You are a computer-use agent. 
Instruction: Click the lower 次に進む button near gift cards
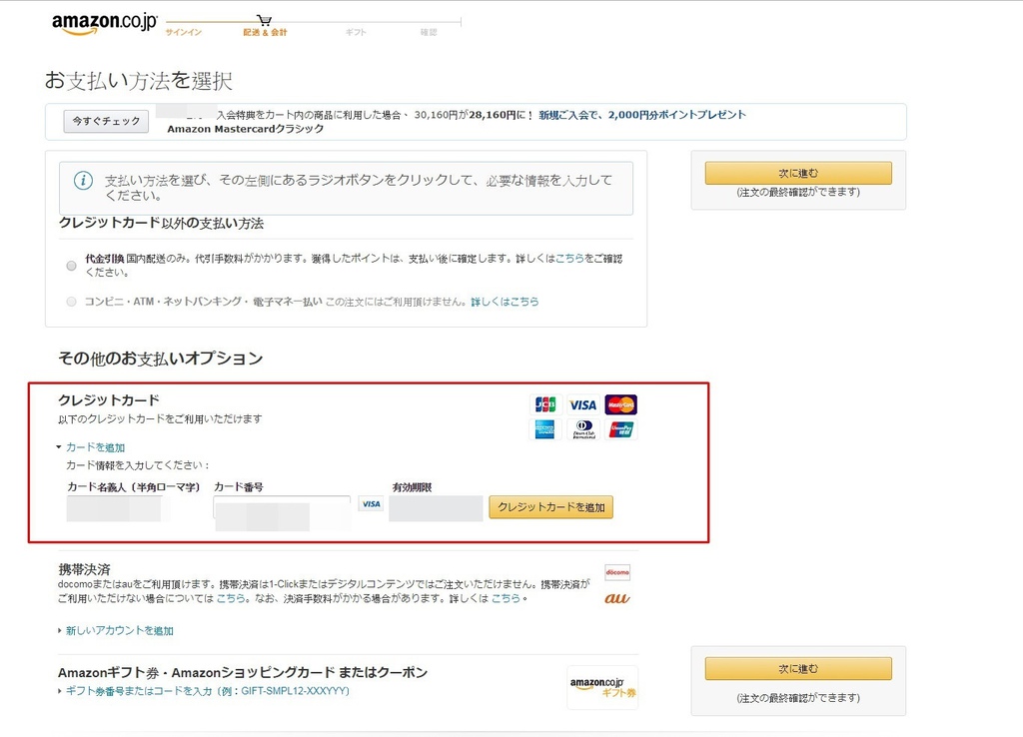point(798,668)
